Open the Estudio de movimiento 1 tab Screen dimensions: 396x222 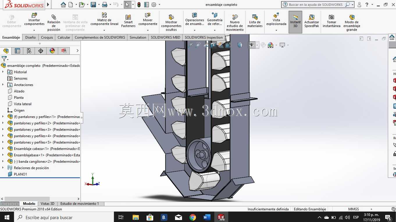tap(80, 204)
